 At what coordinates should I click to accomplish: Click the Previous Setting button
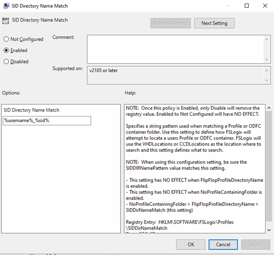[171, 23]
